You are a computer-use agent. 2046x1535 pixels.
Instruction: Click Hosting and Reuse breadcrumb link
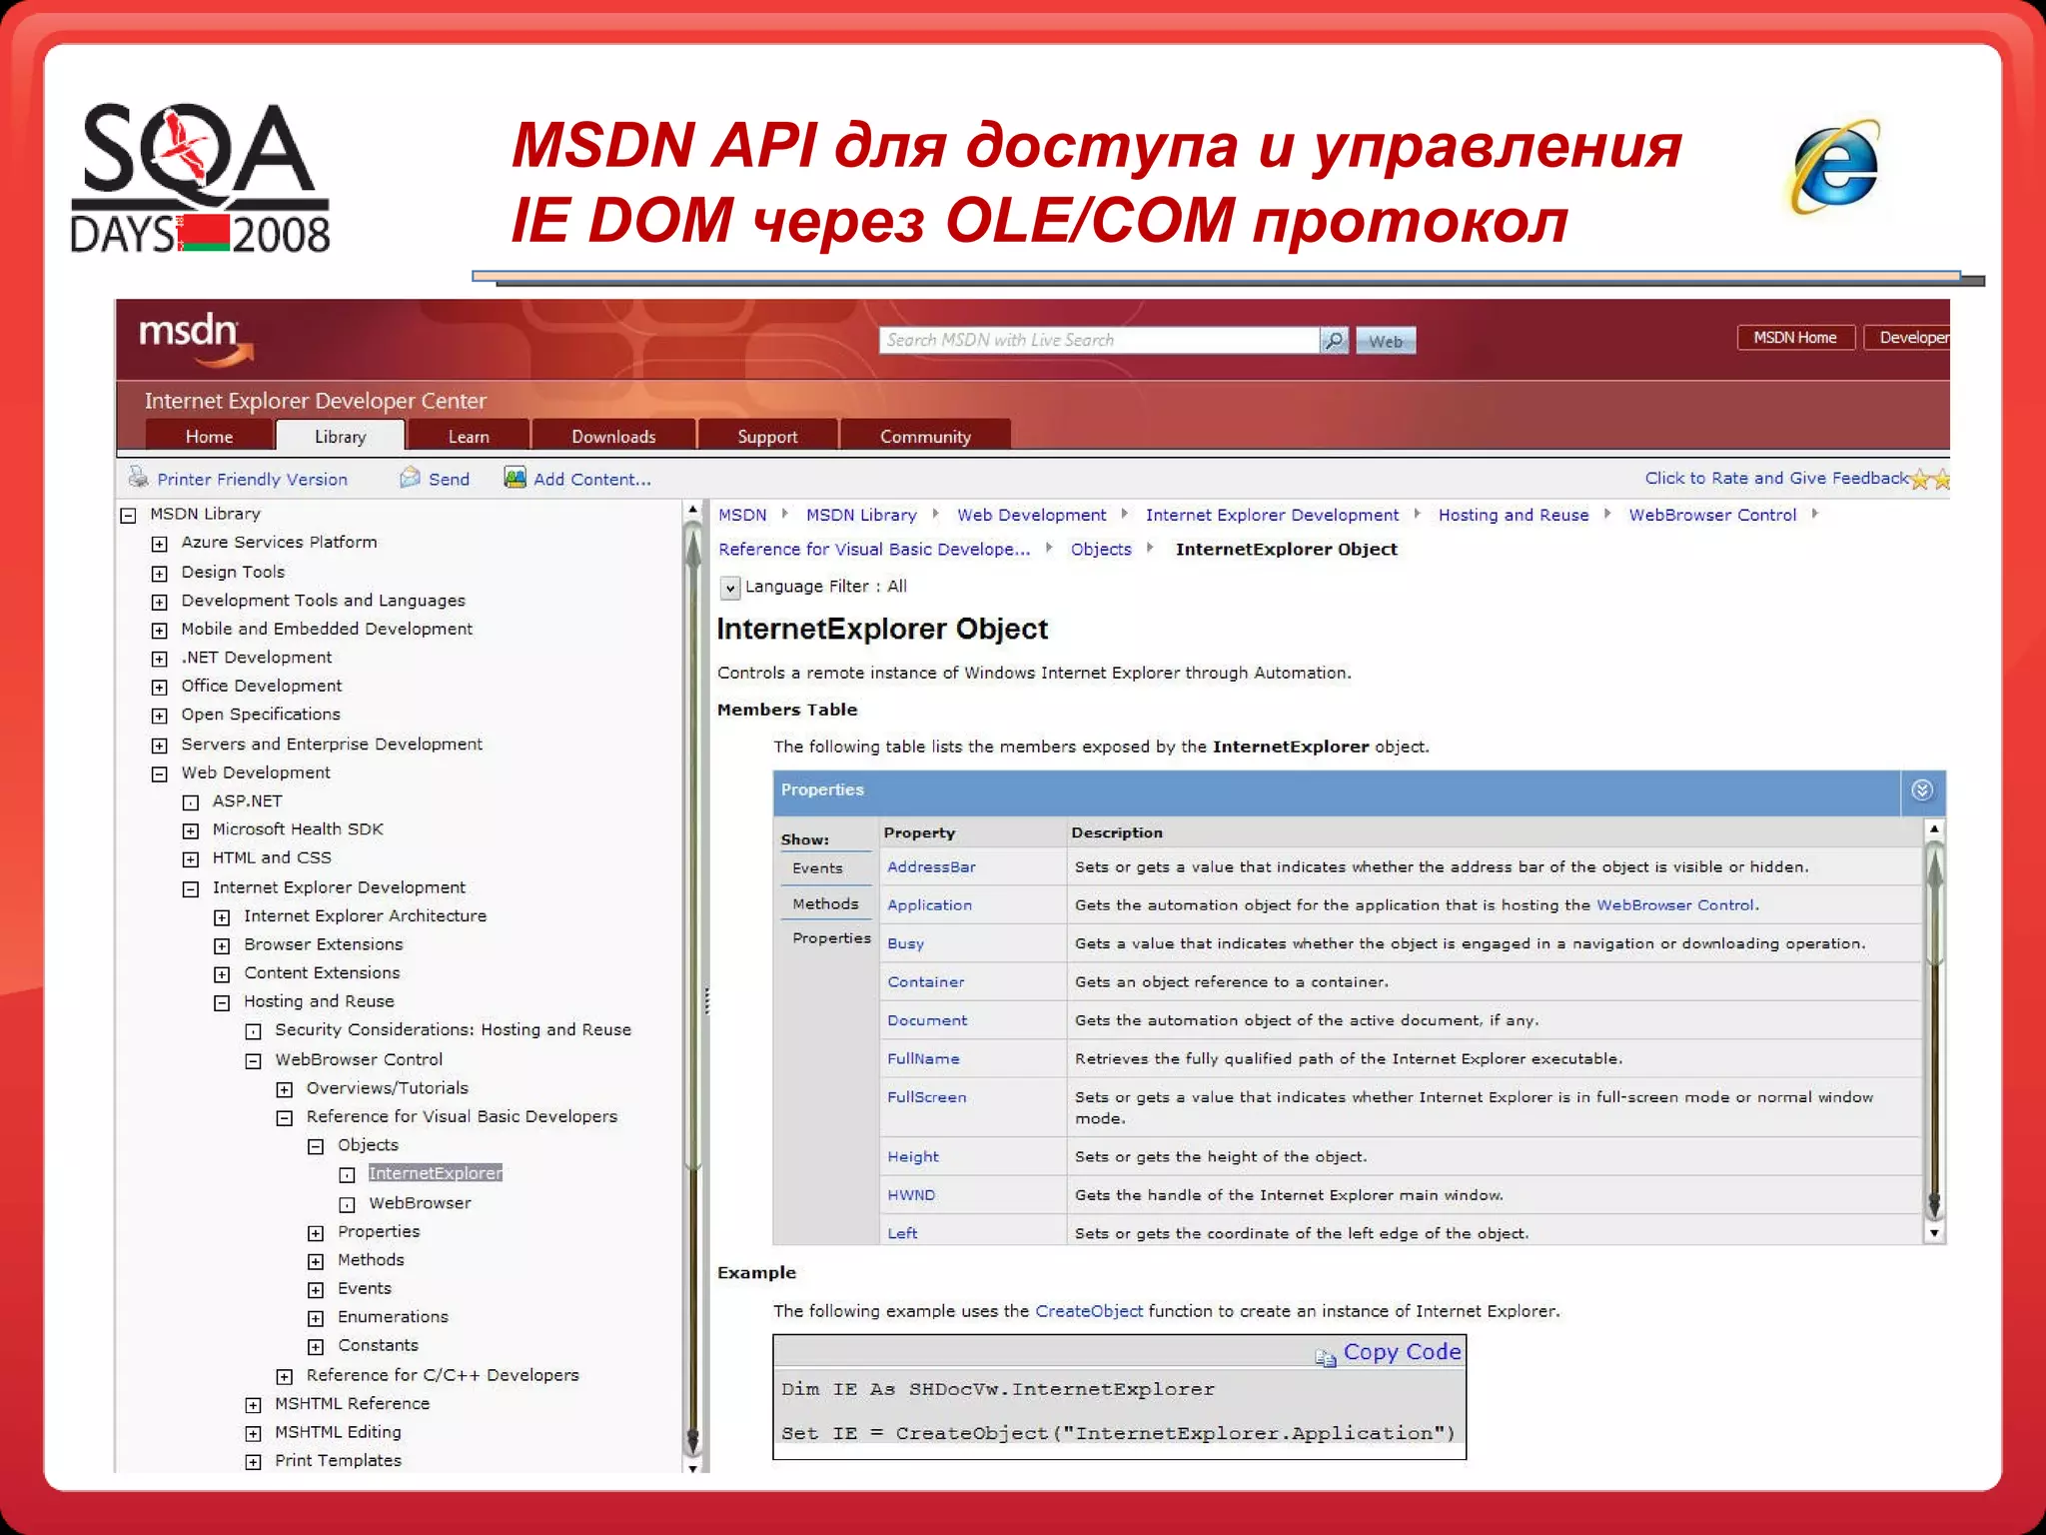click(1514, 516)
